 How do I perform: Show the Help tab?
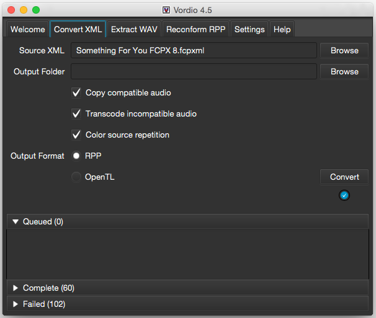click(x=282, y=29)
